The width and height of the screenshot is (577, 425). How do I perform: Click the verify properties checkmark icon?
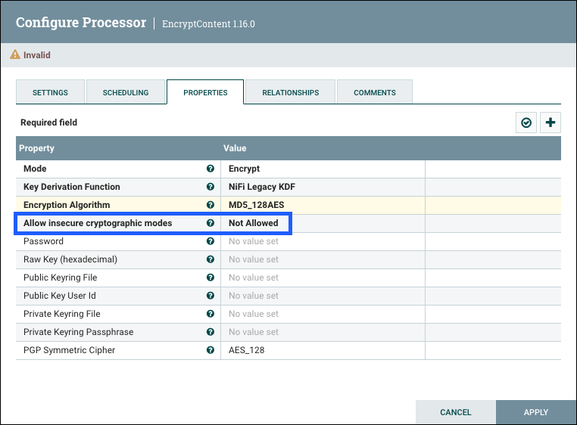coord(526,123)
